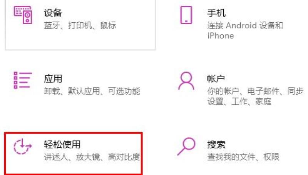The image size is (308, 175).
Task: Click the 蓝牙、打印机、鼠标 description
Action: pyautogui.click(x=80, y=25)
